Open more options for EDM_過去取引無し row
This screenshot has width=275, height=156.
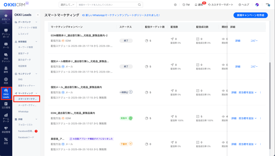(261, 118)
